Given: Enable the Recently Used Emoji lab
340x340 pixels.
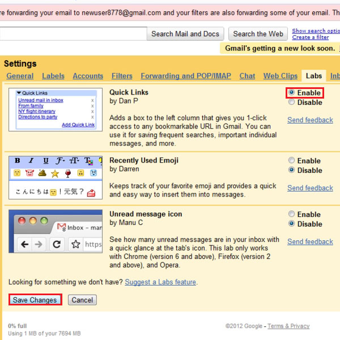Looking at the screenshot, I should click(x=291, y=160).
